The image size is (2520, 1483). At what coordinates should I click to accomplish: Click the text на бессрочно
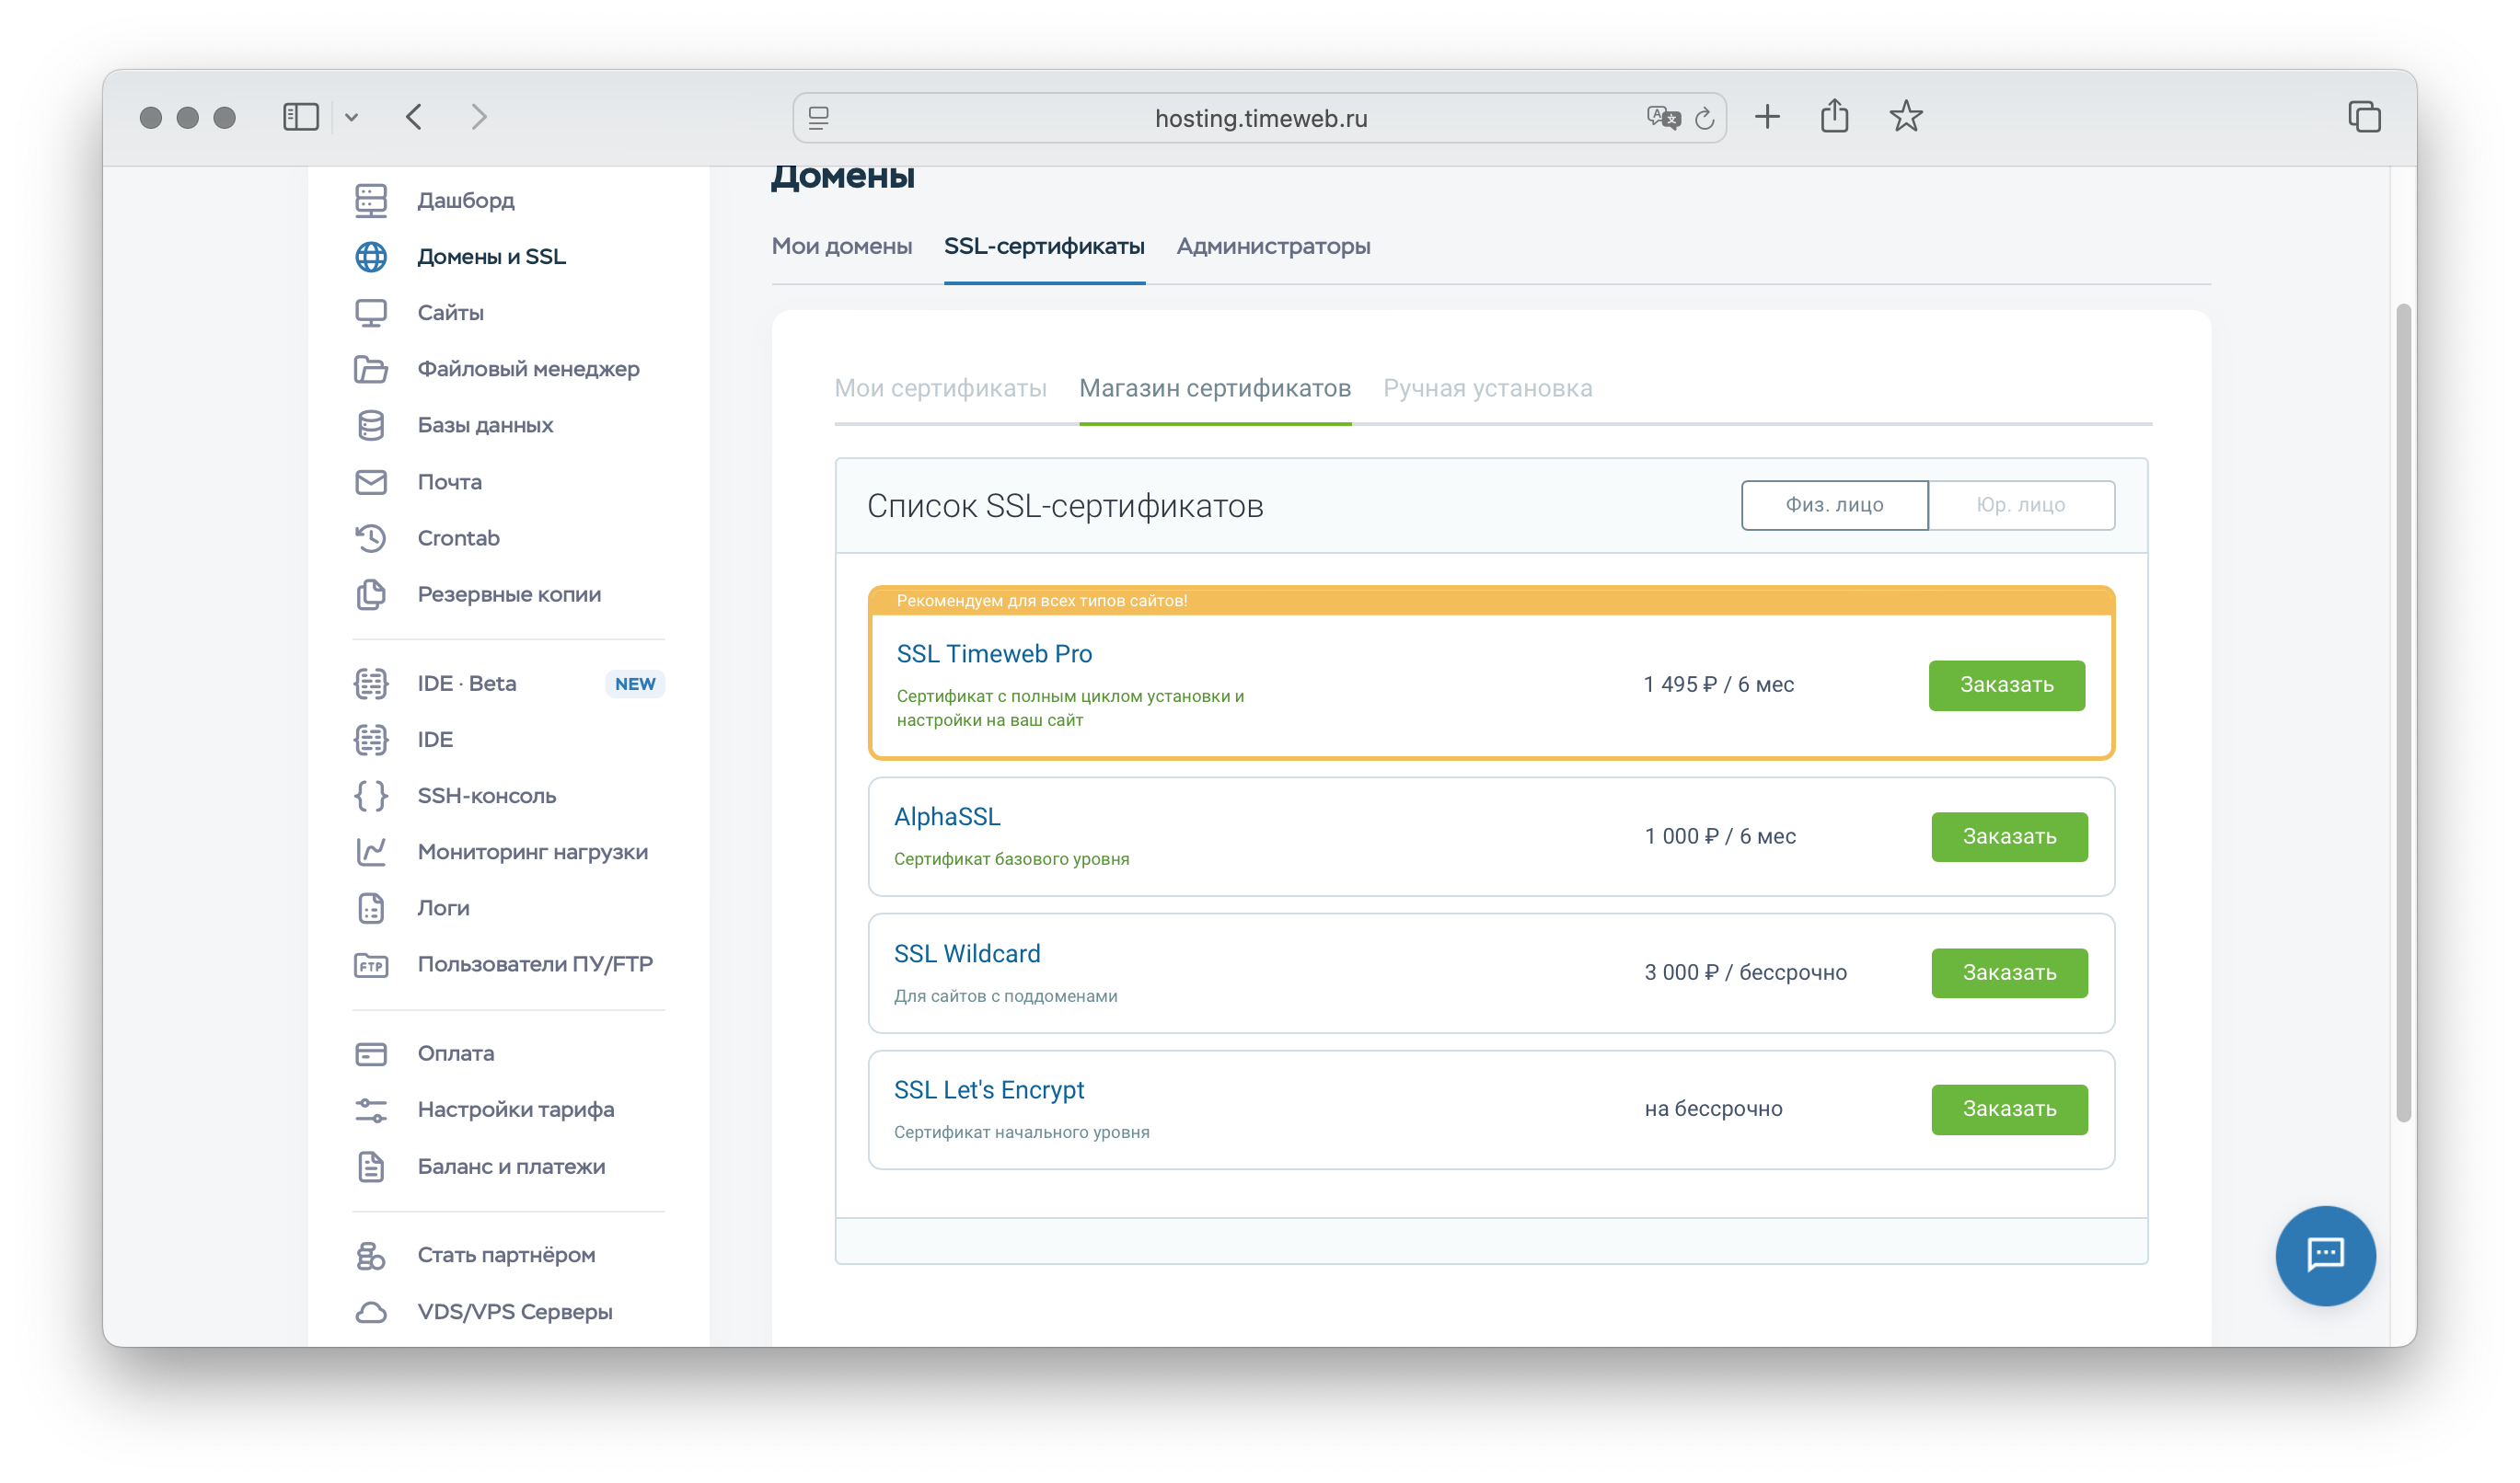tap(1714, 1109)
